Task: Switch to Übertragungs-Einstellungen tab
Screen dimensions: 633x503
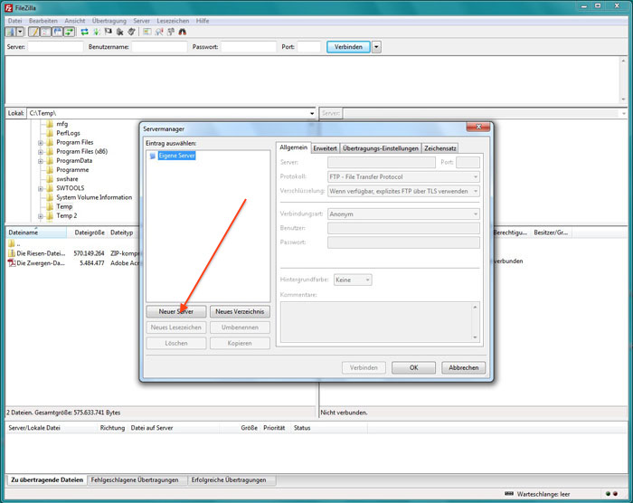Action: (x=381, y=148)
